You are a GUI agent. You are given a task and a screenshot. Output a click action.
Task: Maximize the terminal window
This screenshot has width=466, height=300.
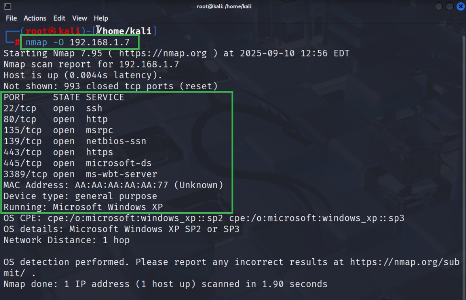click(x=449, y=6)
